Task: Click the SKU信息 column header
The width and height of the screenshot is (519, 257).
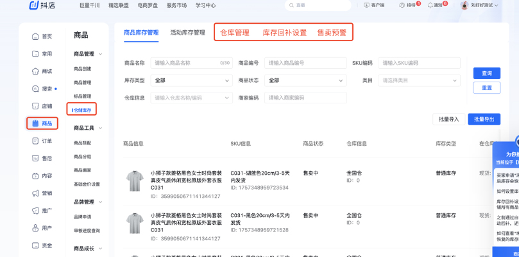Action: coord(241,144)
